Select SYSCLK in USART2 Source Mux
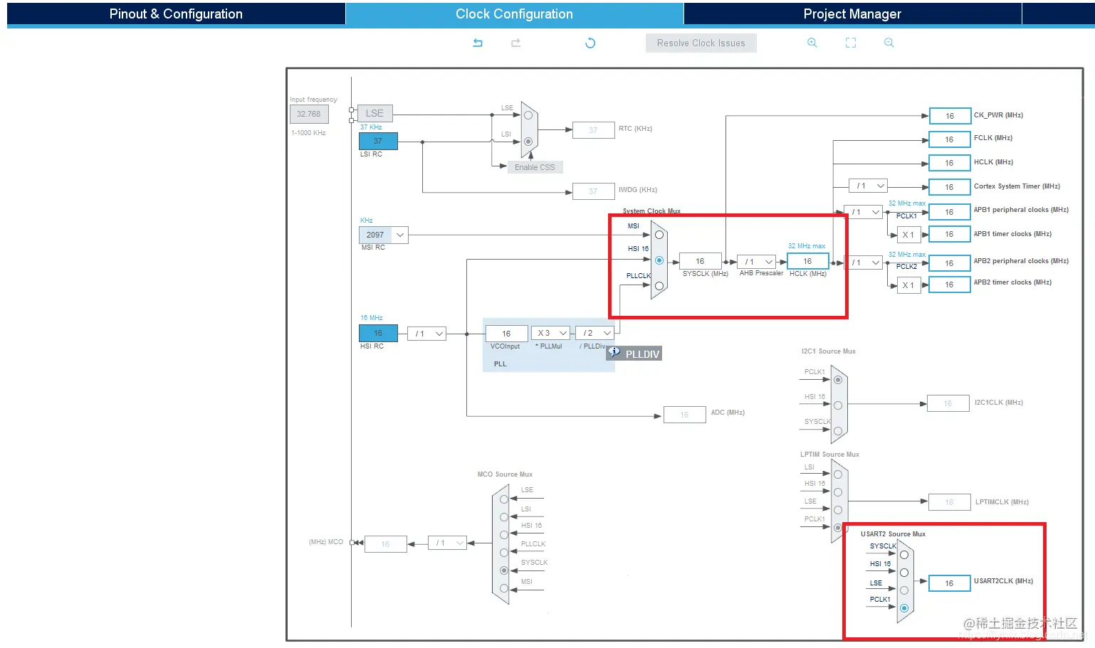This screenshot has width=1095, height=648. (x=904, y=555)
